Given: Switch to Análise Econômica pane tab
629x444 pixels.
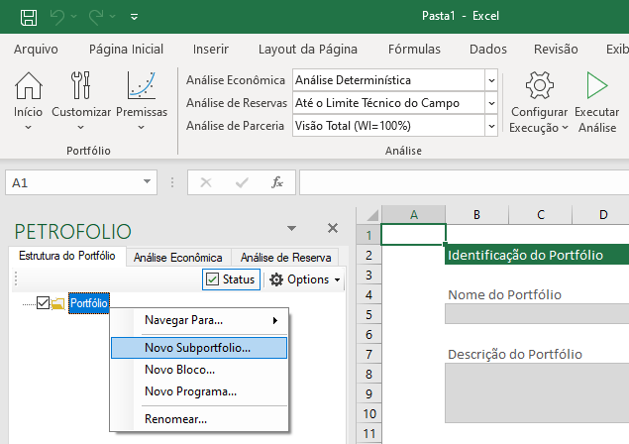Looking at the screenshot, I should pyautogui.click(x=177, y=258).
